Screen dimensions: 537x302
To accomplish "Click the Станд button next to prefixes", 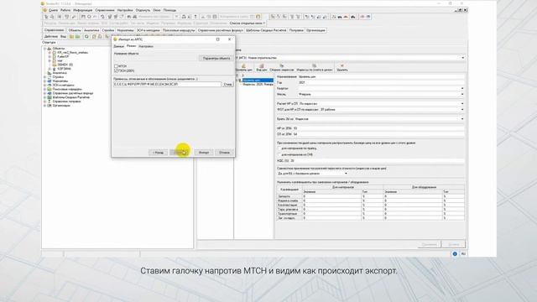I will click(227, 84).
